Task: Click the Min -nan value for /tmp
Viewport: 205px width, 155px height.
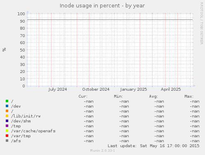Action: pos(124,126)
